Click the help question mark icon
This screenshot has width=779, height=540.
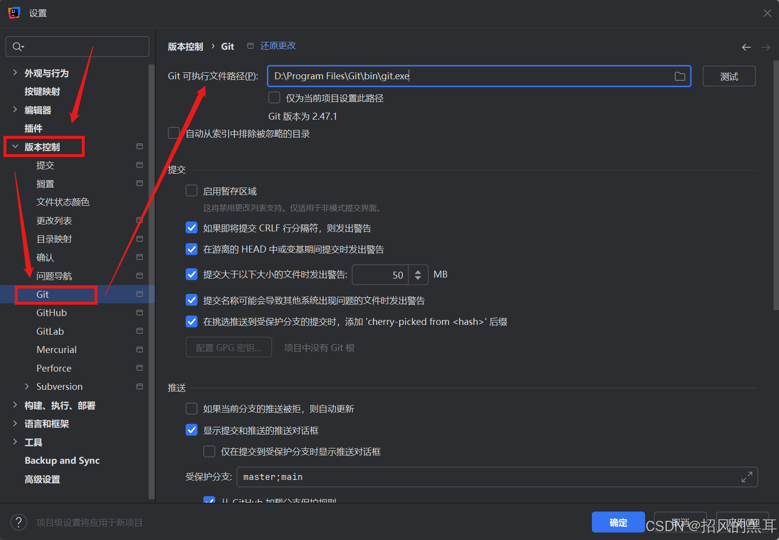click(19, 522)
